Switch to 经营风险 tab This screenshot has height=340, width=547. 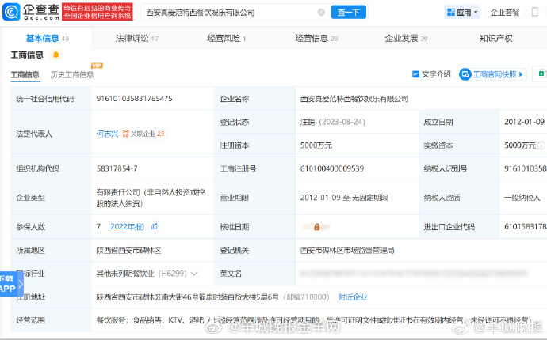click(x=227, y=38)
